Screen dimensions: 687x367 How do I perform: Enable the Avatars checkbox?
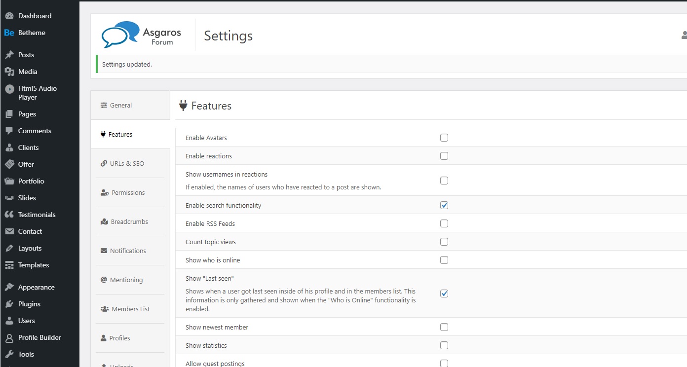(x=444, y=138)
